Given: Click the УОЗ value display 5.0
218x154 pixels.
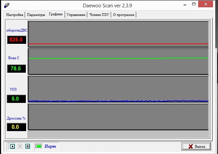Looking at the screenshot, I should pyautogui.click(x=16, y=99).
